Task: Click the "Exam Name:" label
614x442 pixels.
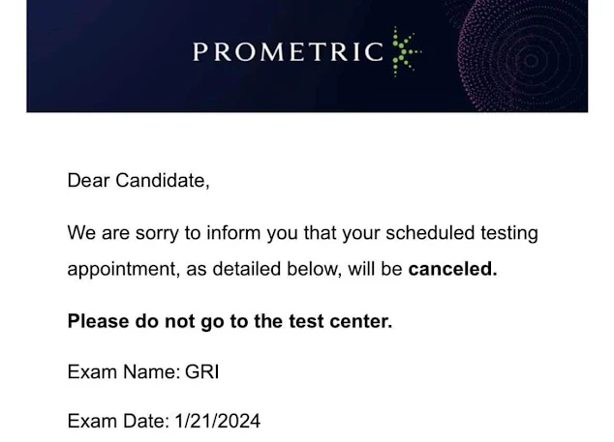Action: [x=124, y=371]
